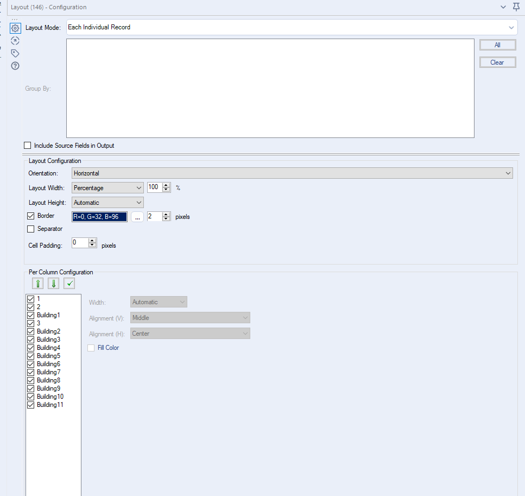Open the Configuration gear icon in sidebar

coord(15,27)
